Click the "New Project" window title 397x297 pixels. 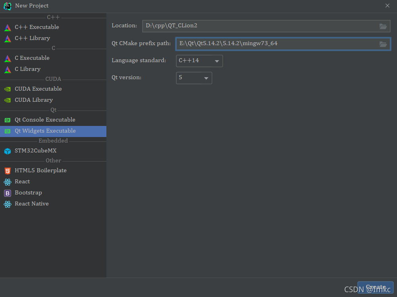(32, 6)
